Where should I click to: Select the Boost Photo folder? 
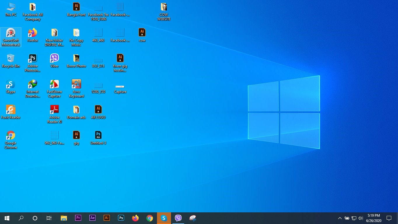click(76, 61)
